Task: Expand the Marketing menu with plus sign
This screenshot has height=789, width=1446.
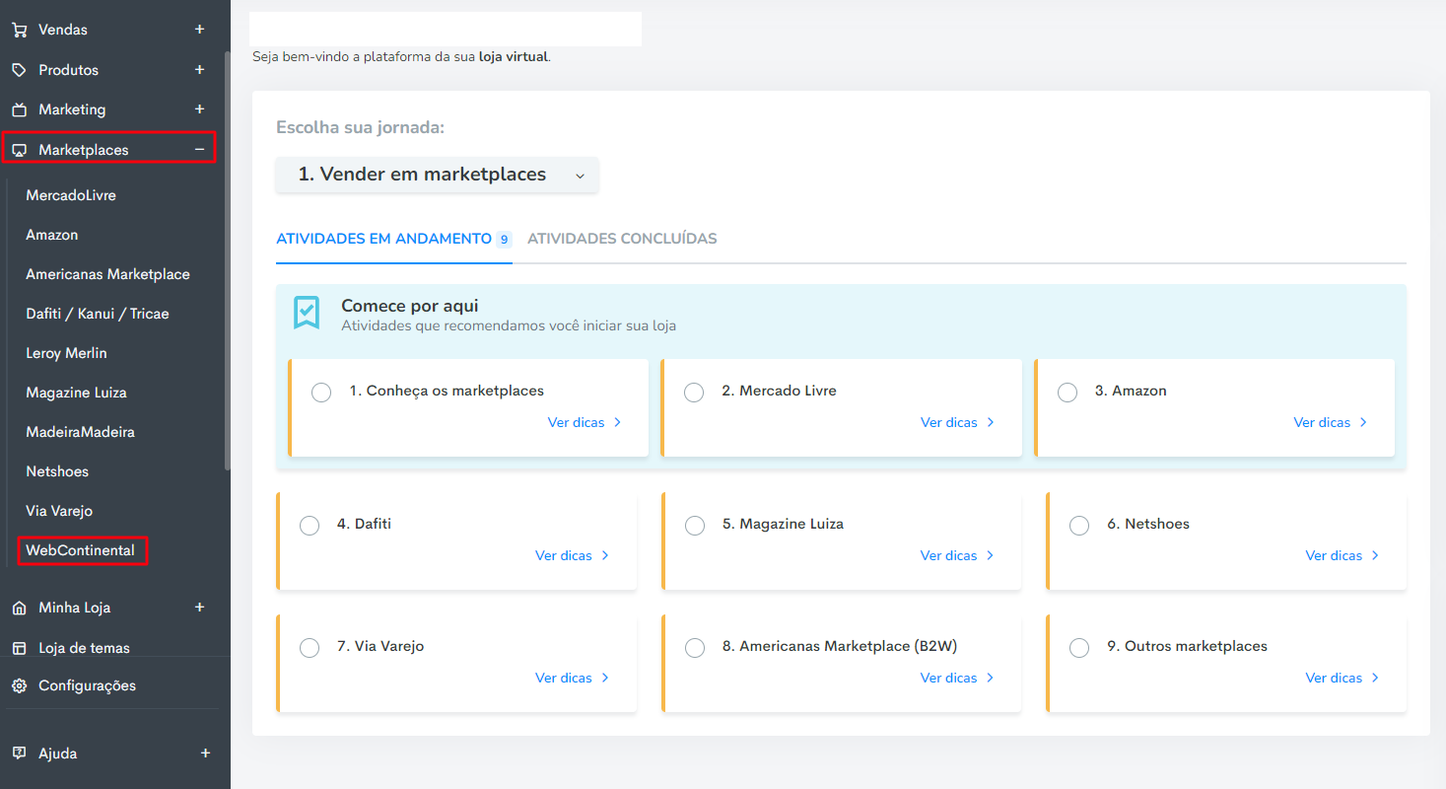Action: [x=199, y=109]
